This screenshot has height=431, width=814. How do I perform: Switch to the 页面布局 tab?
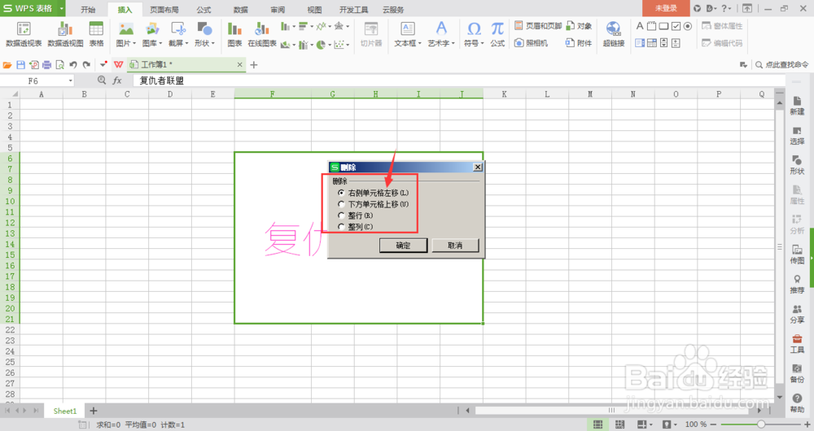[x=164, y=9]
